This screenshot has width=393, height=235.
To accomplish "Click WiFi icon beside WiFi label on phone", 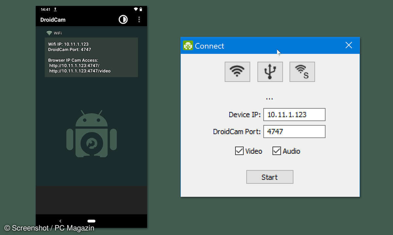I will click(49, 33).
